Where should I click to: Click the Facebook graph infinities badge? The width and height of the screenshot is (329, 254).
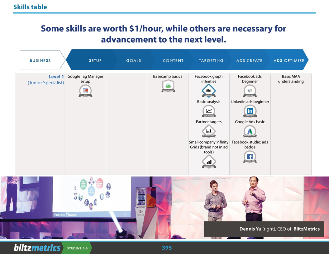[208, 91]
